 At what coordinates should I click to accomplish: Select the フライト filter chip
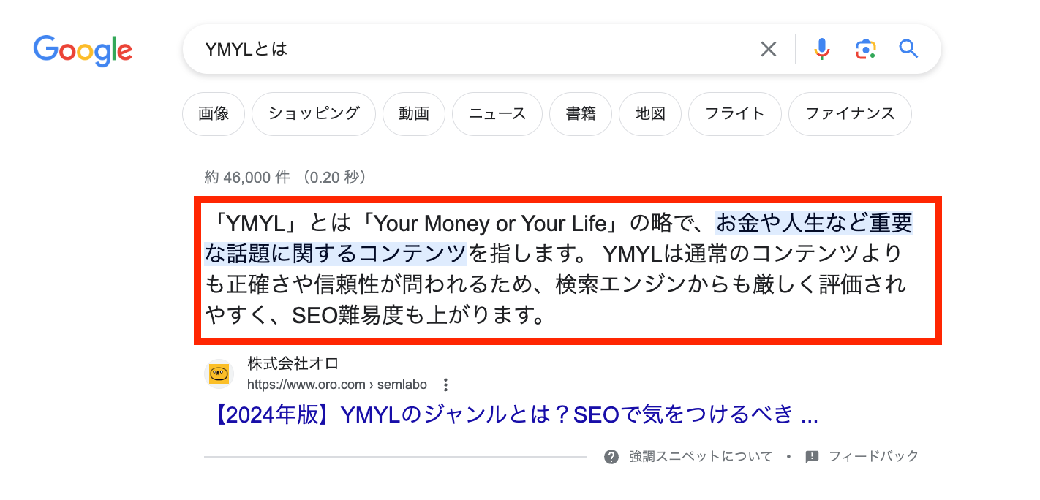pyautogui.click(x=734, y=114)
